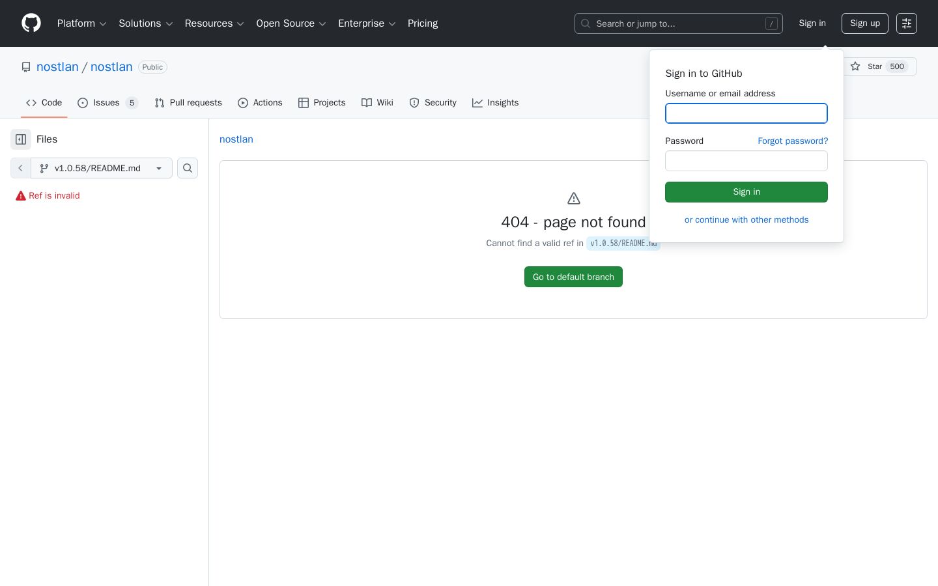The height and width of the screenshot is (586, 938).
Task: Open the GitHub homepage logo
Action: tap(31, 23)
